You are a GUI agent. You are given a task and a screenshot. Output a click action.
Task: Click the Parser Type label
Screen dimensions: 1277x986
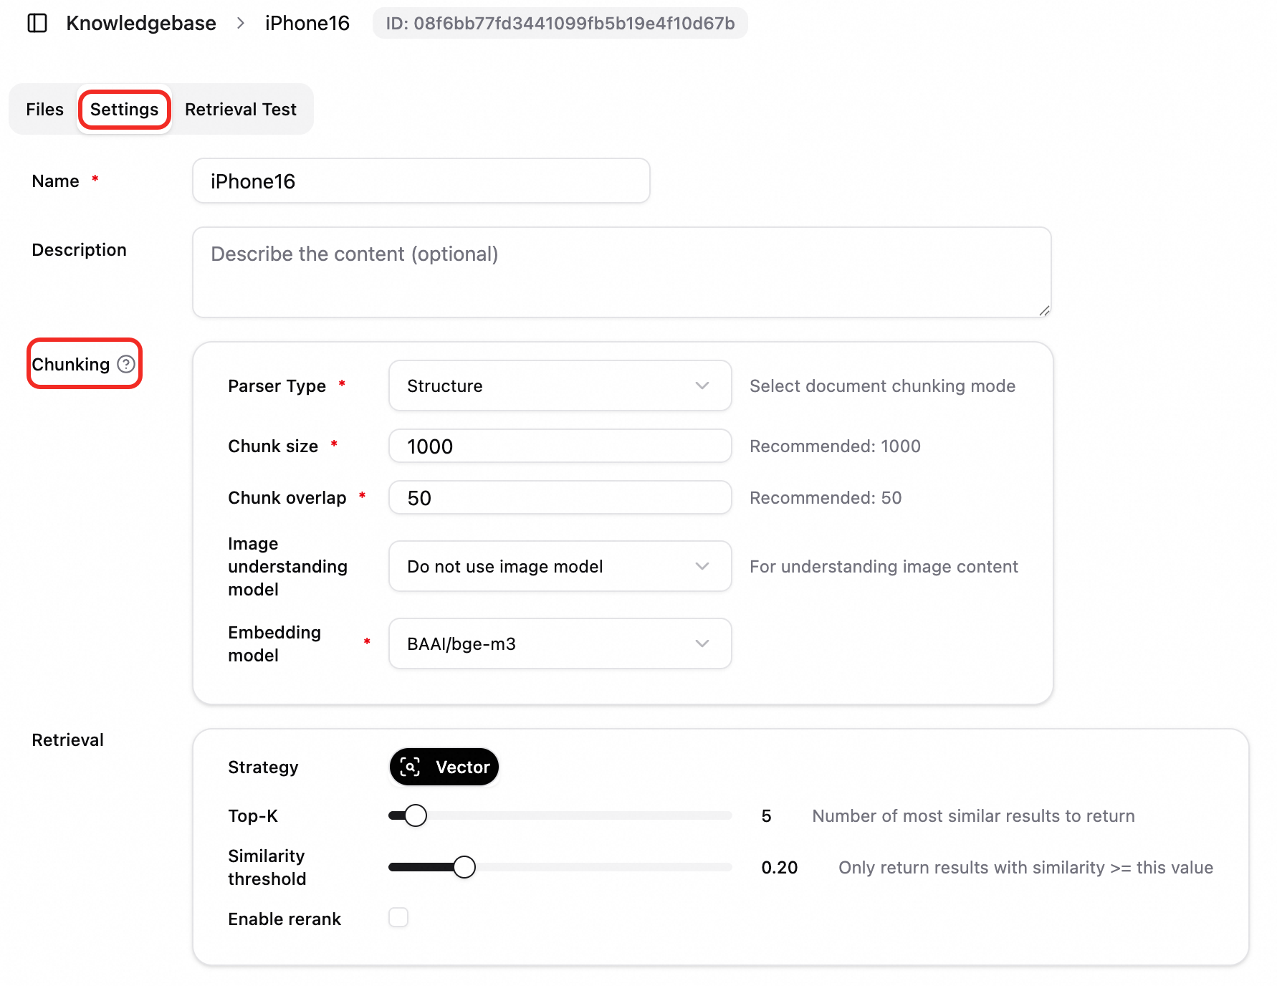coord(277,386)
